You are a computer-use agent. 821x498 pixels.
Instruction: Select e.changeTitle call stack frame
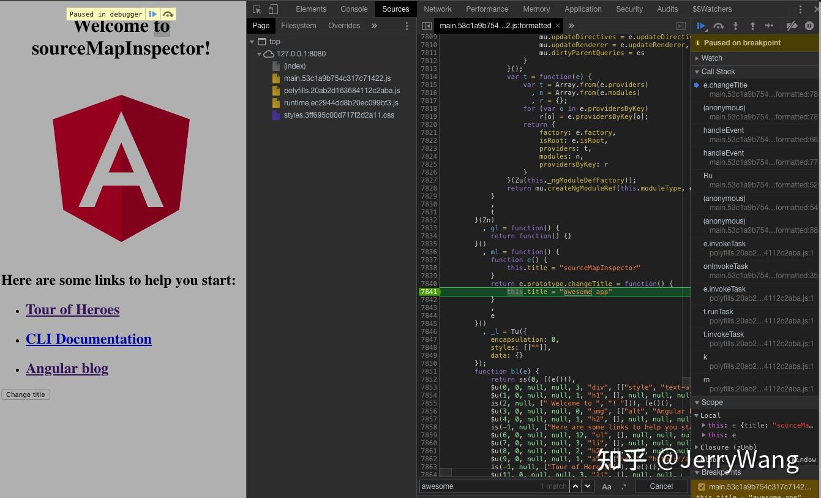tap(756, 89)
